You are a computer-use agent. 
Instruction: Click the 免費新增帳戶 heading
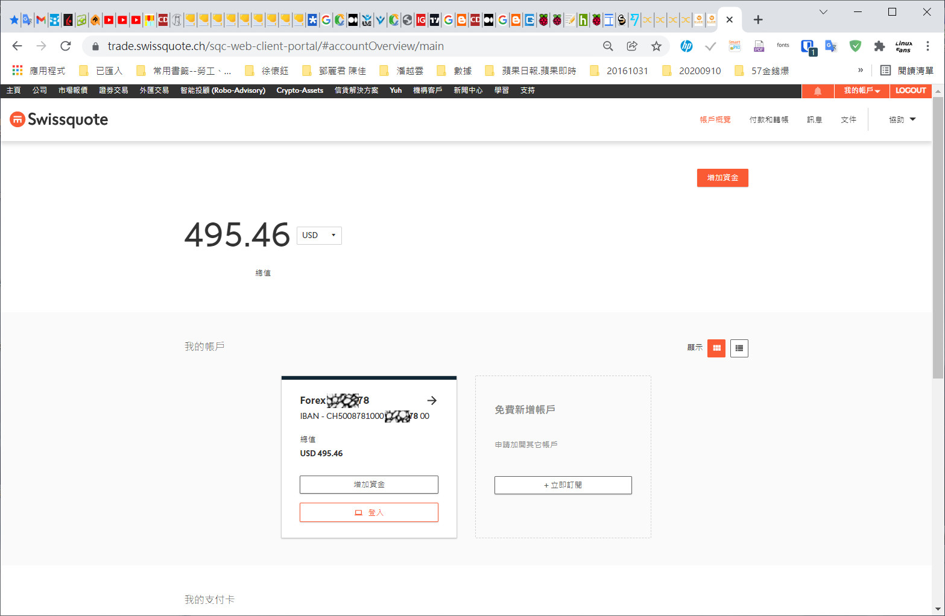(525, 410)
